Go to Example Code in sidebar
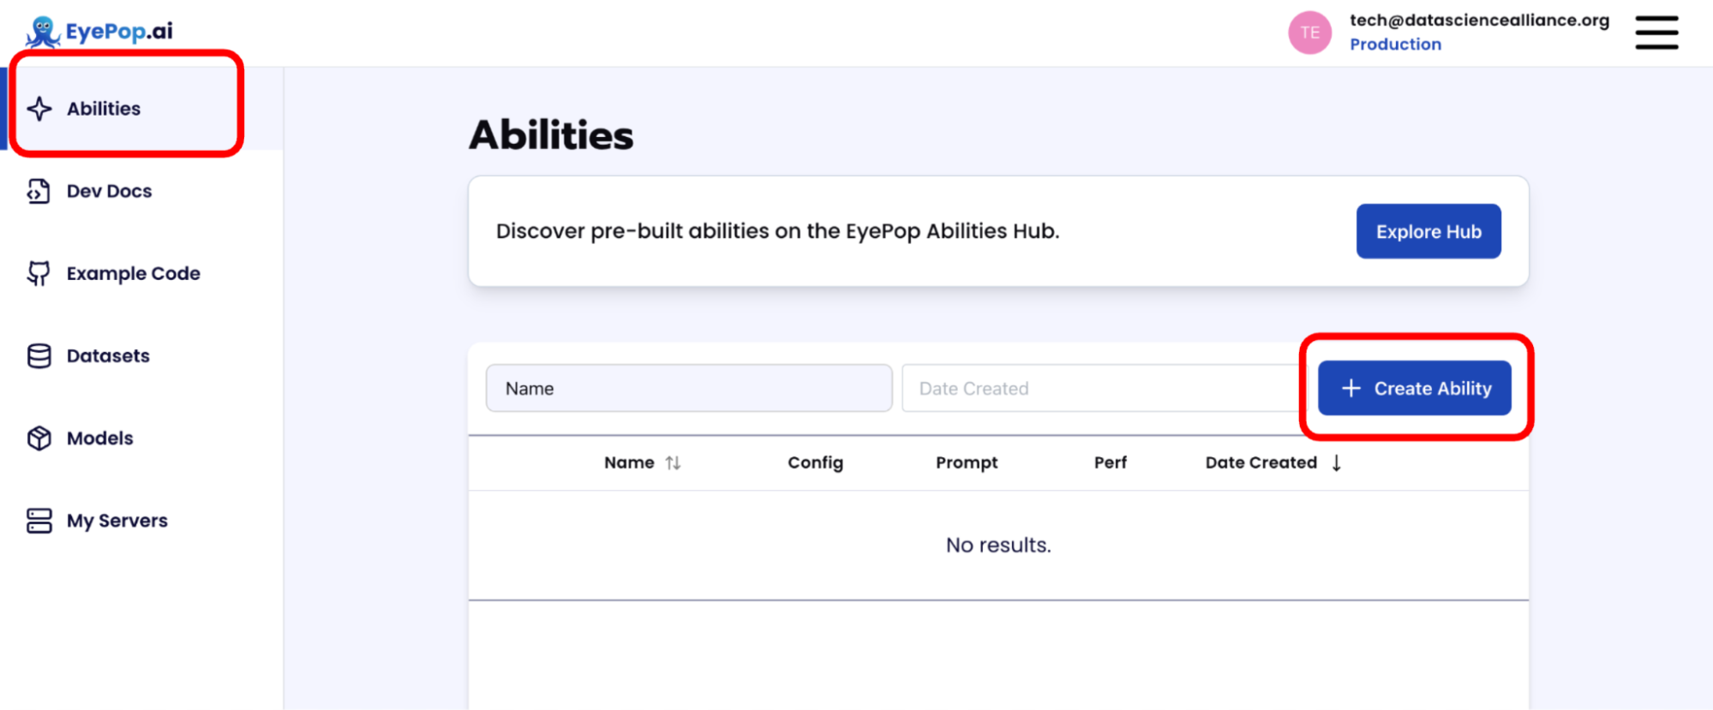 click(141, 273)
